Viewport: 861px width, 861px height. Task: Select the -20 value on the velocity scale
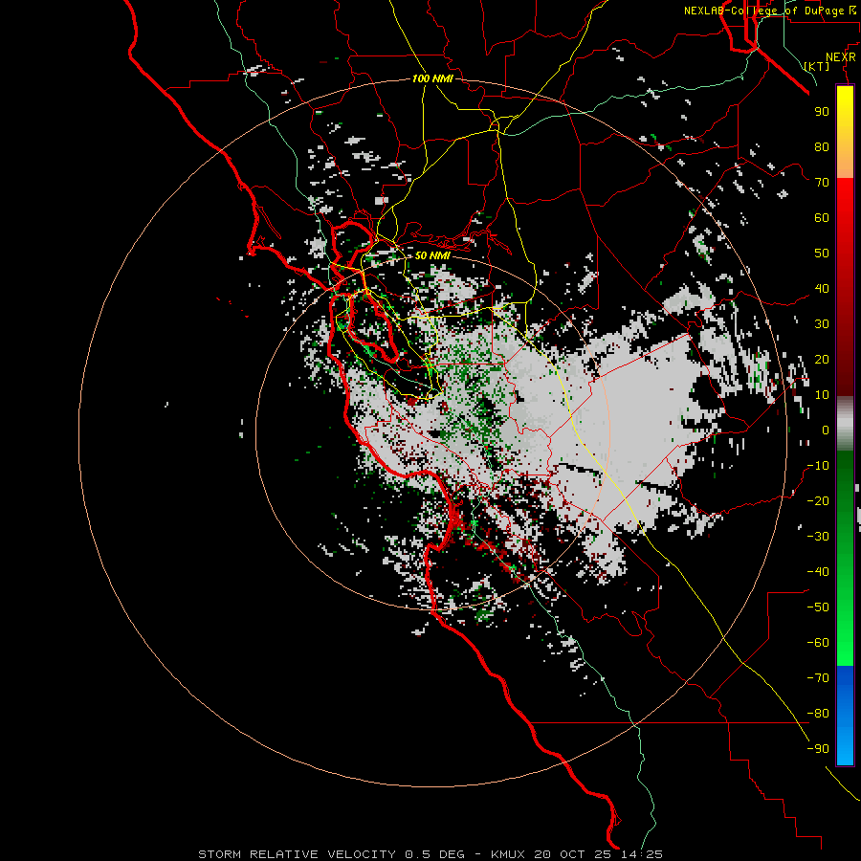pyautogui.click(x=818, y=500)
